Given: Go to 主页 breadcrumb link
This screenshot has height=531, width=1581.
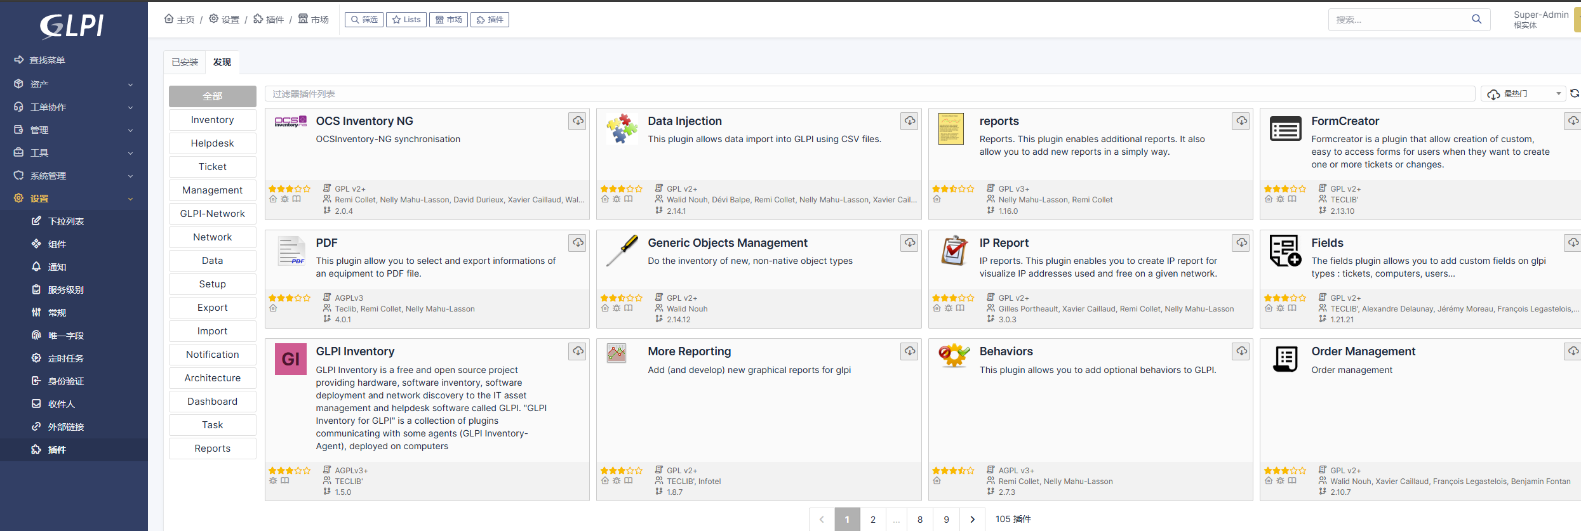Looking at the screenshot, I should [x=179, y=20].
